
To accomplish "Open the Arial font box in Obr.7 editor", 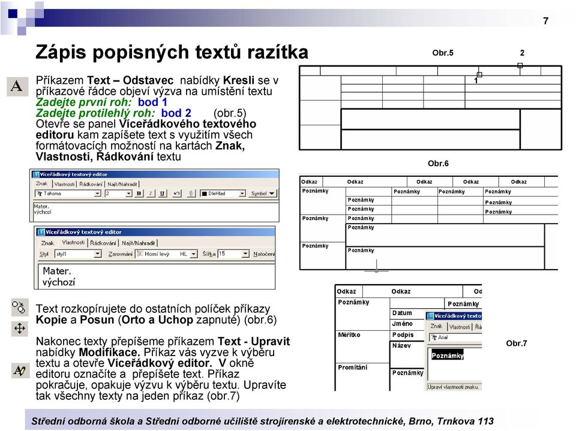I will pyautogui.click(x=455, y=337).
